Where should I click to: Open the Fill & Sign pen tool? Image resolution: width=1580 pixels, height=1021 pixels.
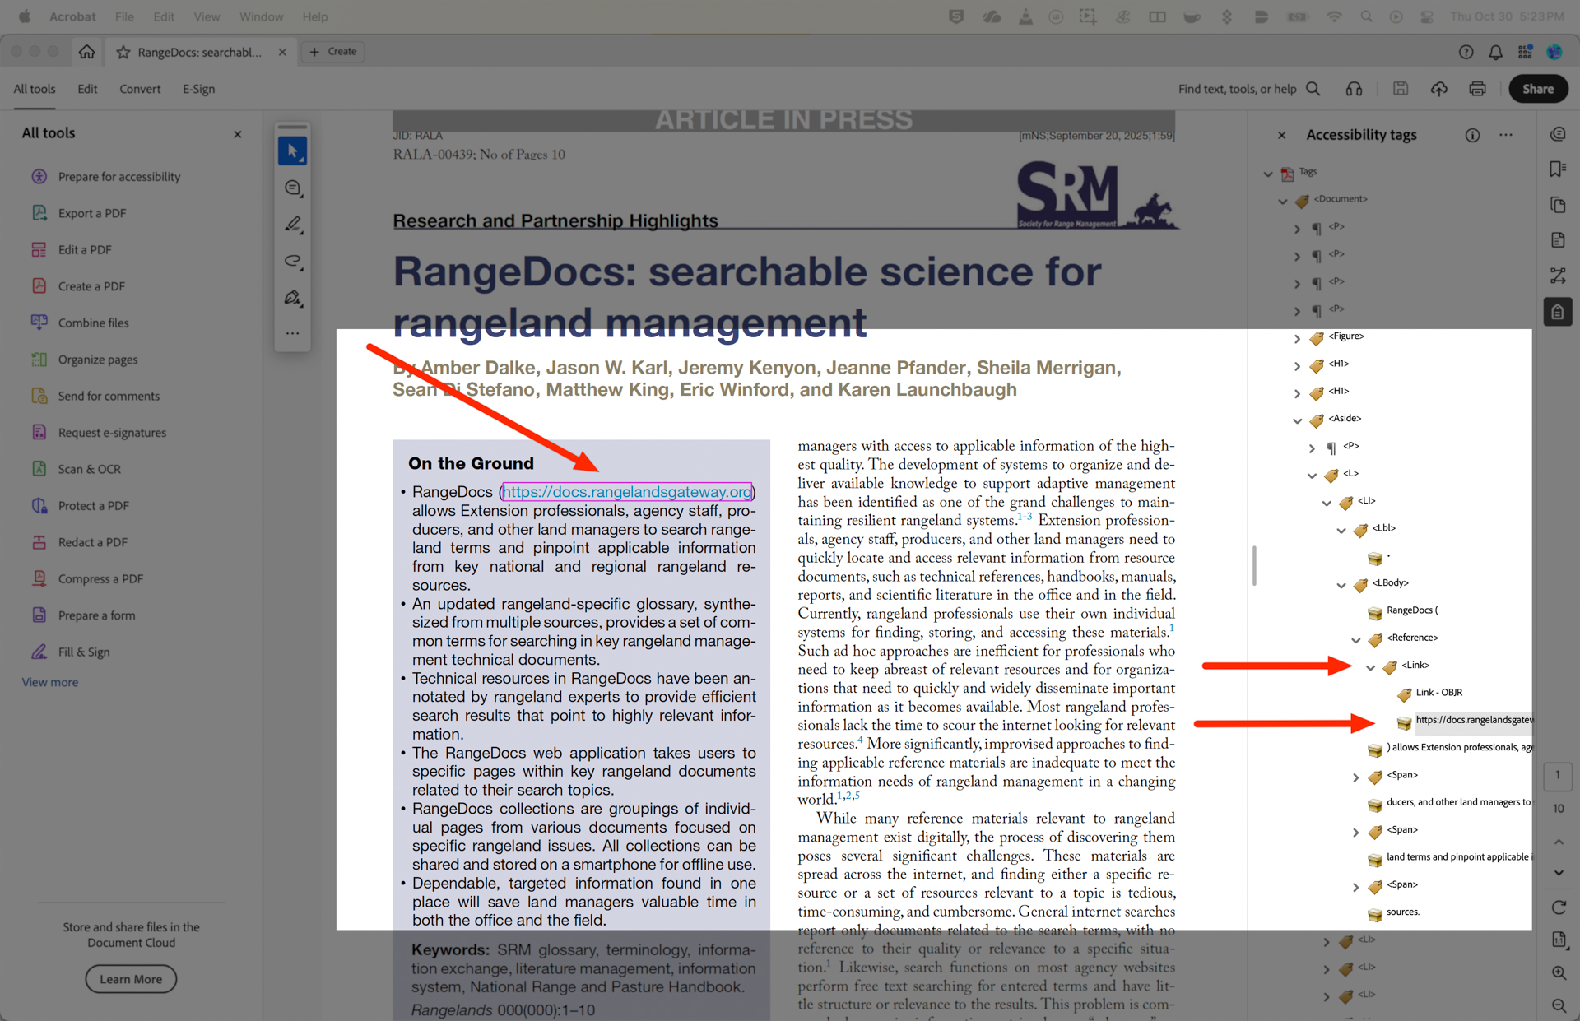tap(292, 298)
